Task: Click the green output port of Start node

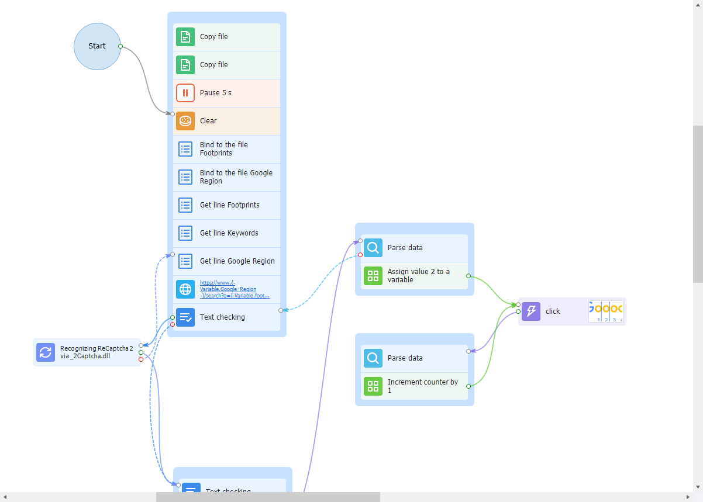Action: pos(120,46)
